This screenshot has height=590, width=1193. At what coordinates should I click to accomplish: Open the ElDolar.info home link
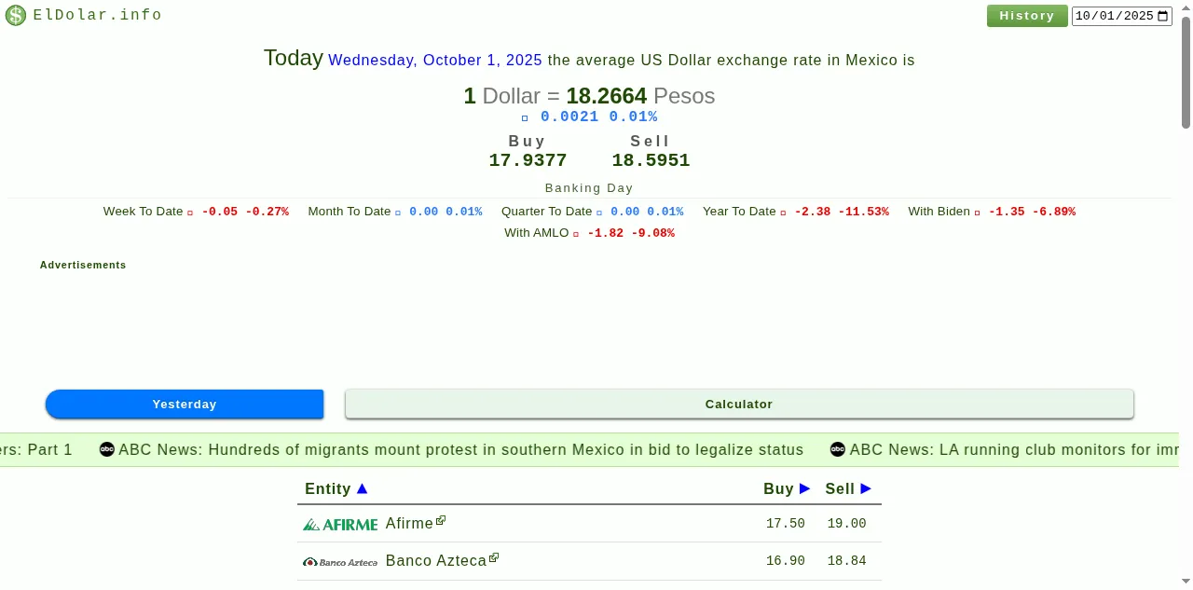pyautogui.click(x=97, y=15)
